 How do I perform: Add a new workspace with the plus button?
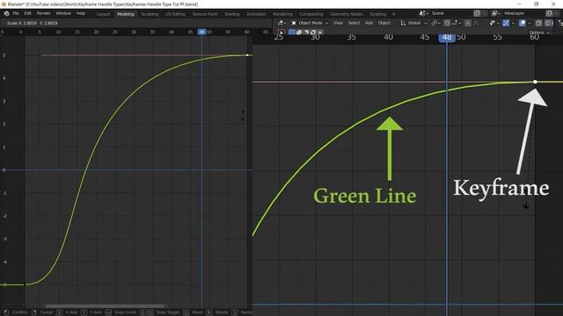(393, 14)
